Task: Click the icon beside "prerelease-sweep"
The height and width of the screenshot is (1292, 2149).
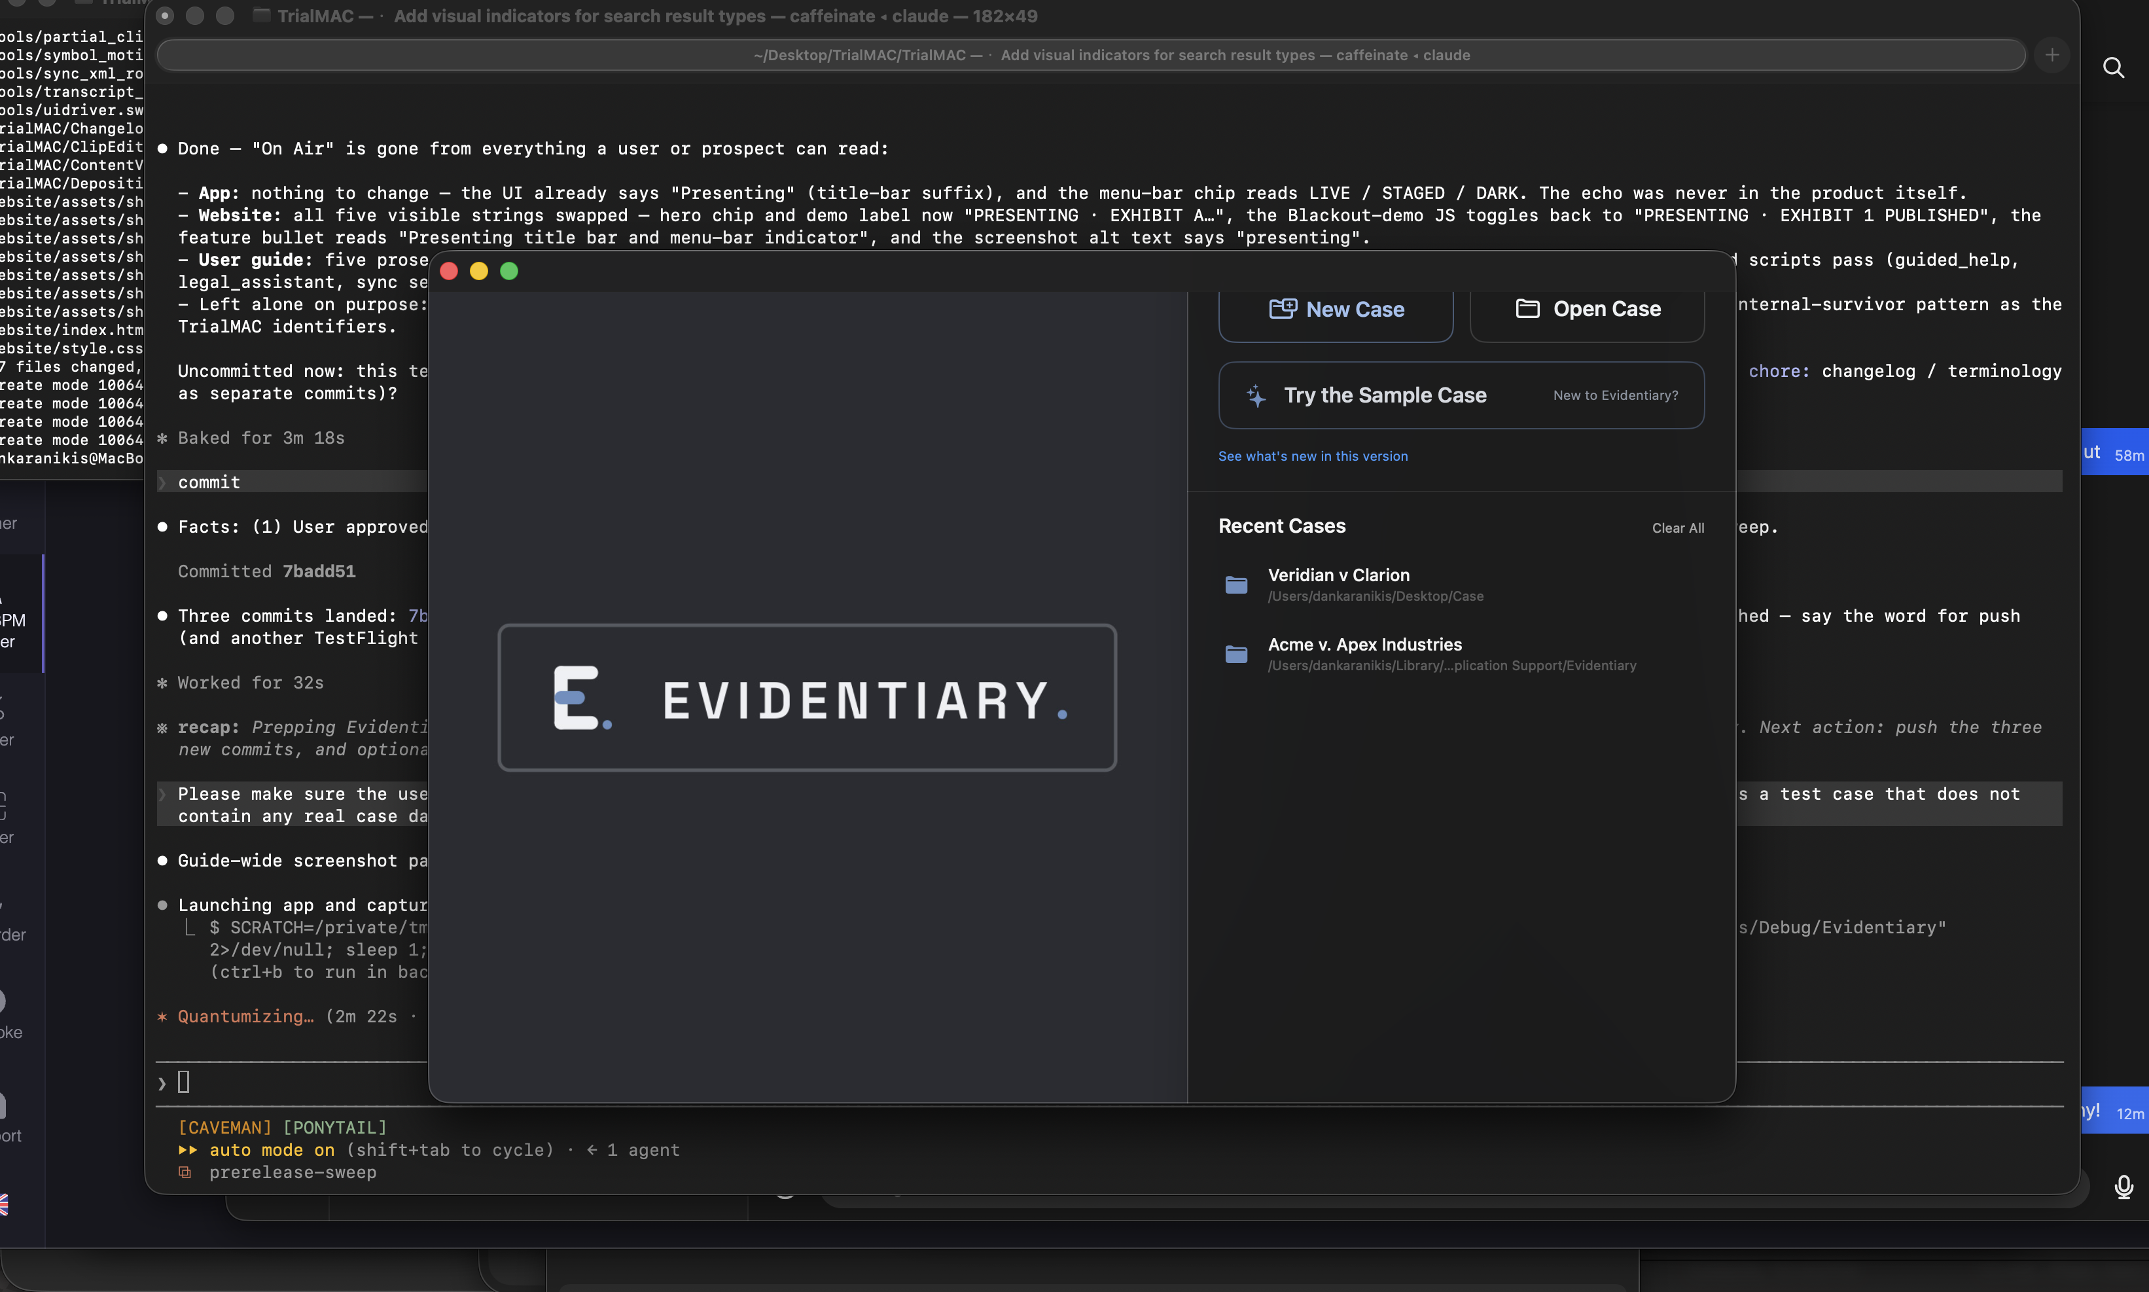Action: tap(185, 1173)
